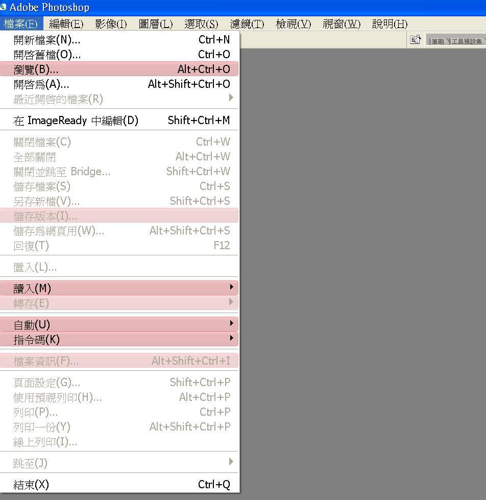Viewport: 486px width, 500px height.
Task: Click the Photoshop icon in title bar
Action: point(3,7)
